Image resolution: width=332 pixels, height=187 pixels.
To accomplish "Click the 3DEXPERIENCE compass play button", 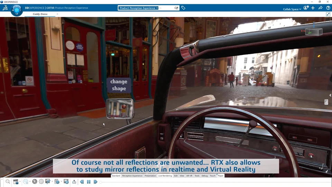I will tap(17, 10).
